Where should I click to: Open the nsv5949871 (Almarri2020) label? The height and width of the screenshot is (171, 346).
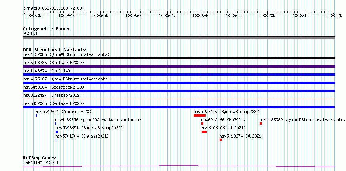63,112
